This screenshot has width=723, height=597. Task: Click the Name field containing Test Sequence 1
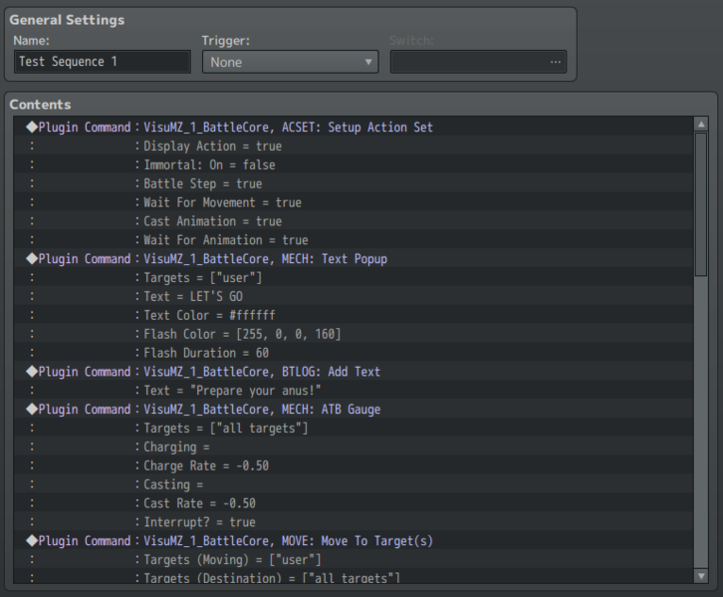(x=103, y=62)
